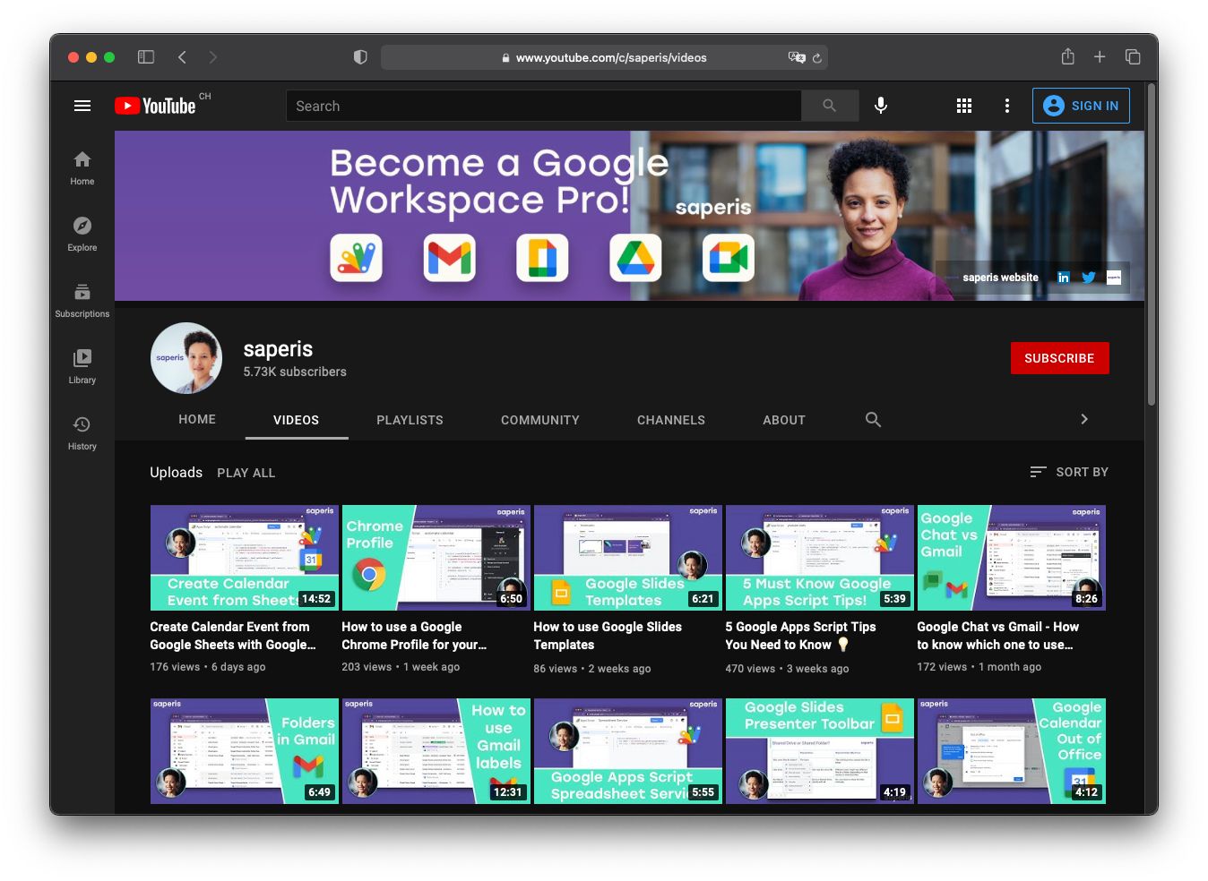Click the page vertical scrollbar
Screen dimensions: 1208x881
(1152, 246)
